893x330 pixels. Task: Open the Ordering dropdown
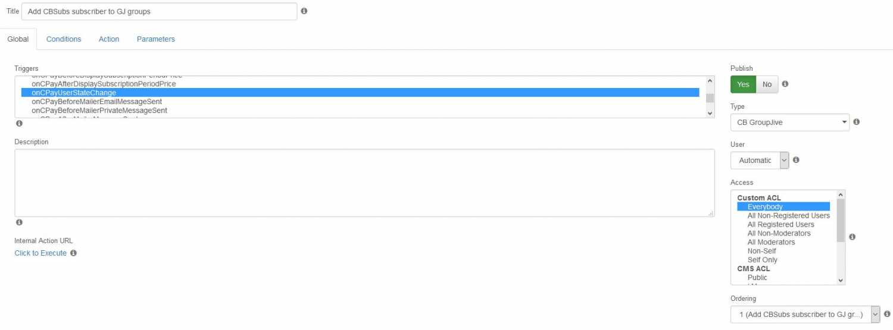[x=805, y=314]
